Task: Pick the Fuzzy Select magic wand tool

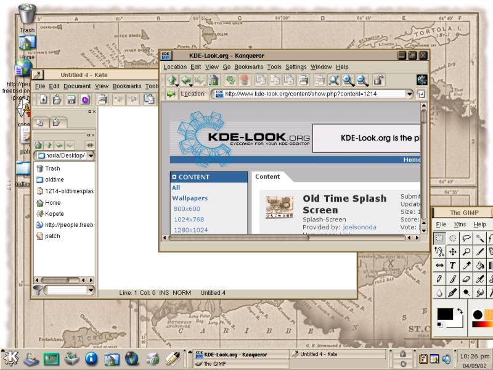Action: (x=480, y=238)
